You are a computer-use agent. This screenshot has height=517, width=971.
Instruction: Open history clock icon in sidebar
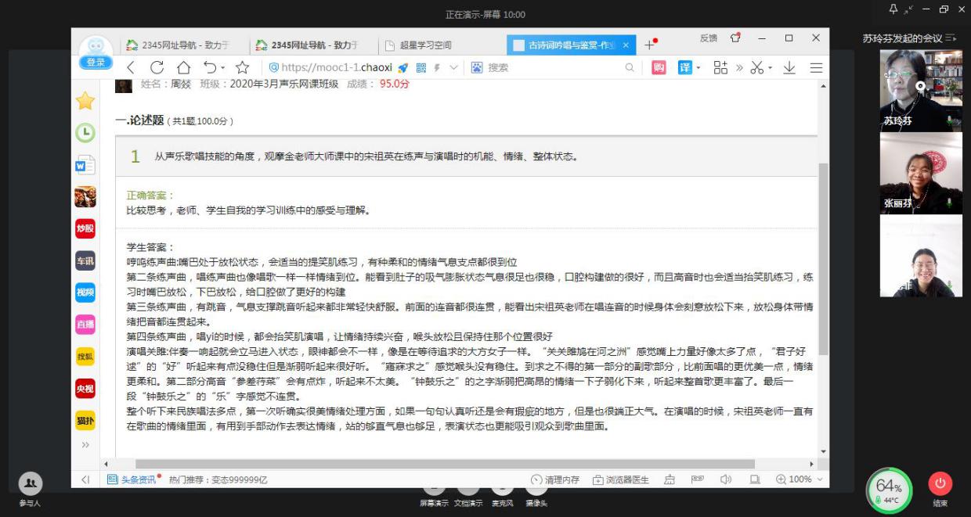click(x=85, y=133)
